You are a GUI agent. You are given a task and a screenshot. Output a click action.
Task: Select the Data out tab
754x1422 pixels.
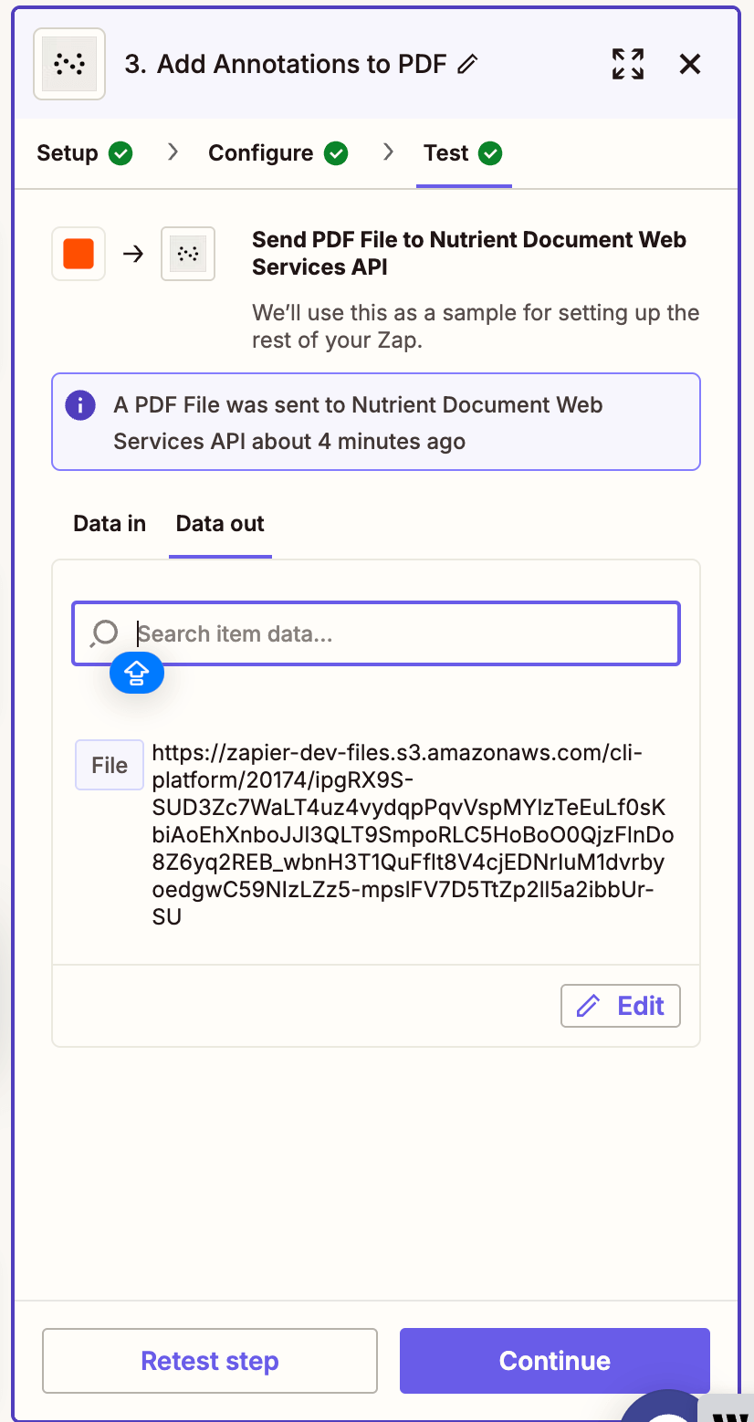point(219,524)
